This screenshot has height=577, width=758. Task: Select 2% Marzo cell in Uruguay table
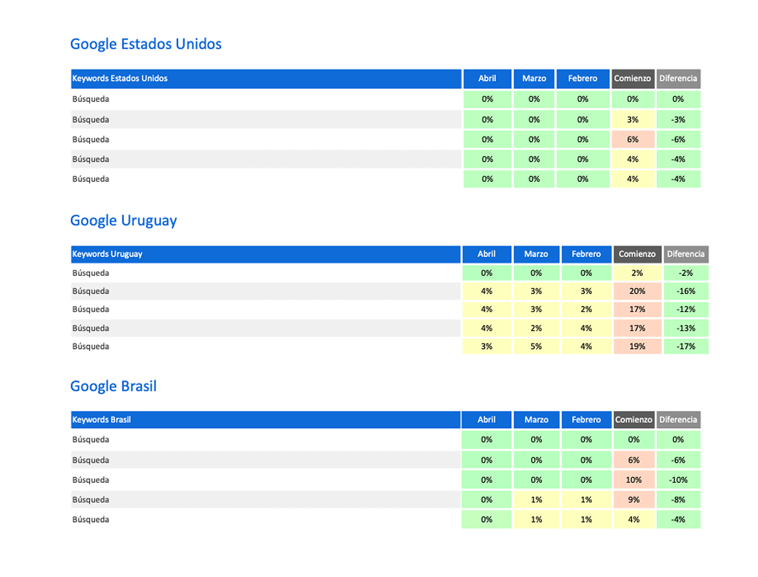[x=536, y=328]
